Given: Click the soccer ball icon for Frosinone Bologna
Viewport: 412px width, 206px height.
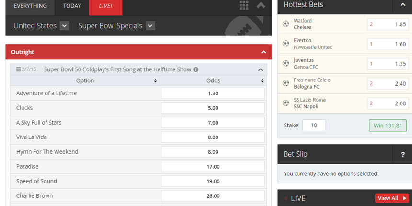Looking at the screenshot, I should click(x=286, y=83).
